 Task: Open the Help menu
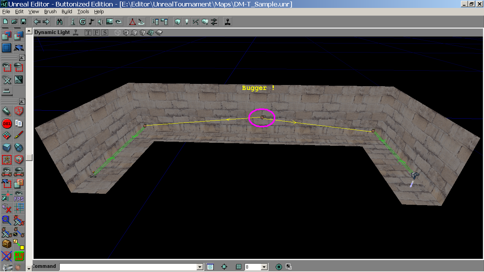99,12
